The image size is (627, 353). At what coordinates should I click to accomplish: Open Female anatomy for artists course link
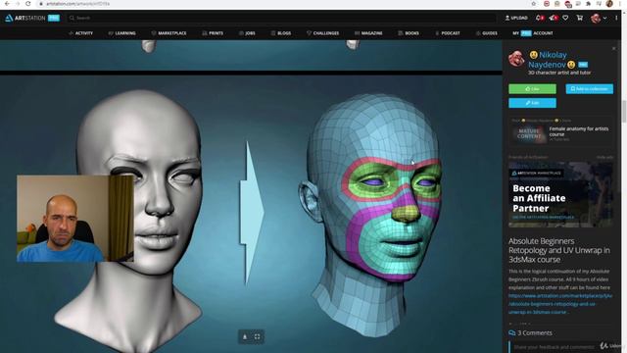[579, 131]
